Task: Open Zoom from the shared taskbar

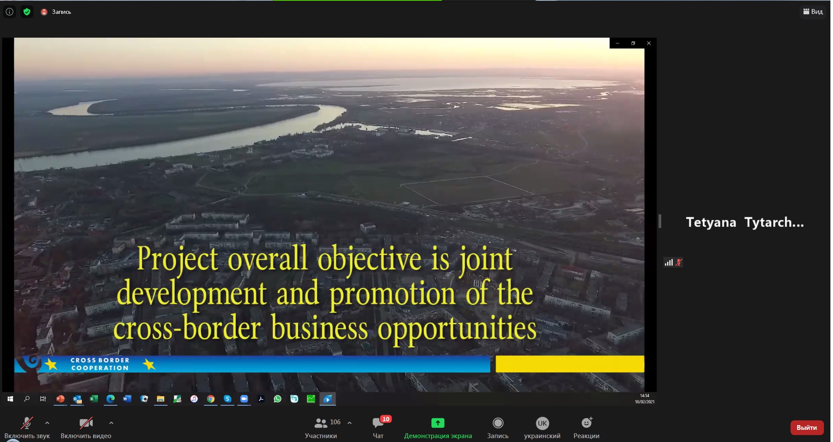Action: pyautogui.click(x=244, y=399)
